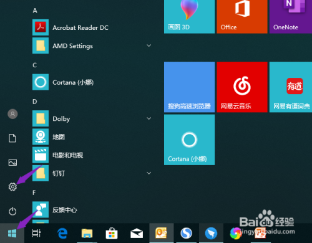The image size is (312, 243).
Task: Click the Power button icon
Action: (12, 211)
